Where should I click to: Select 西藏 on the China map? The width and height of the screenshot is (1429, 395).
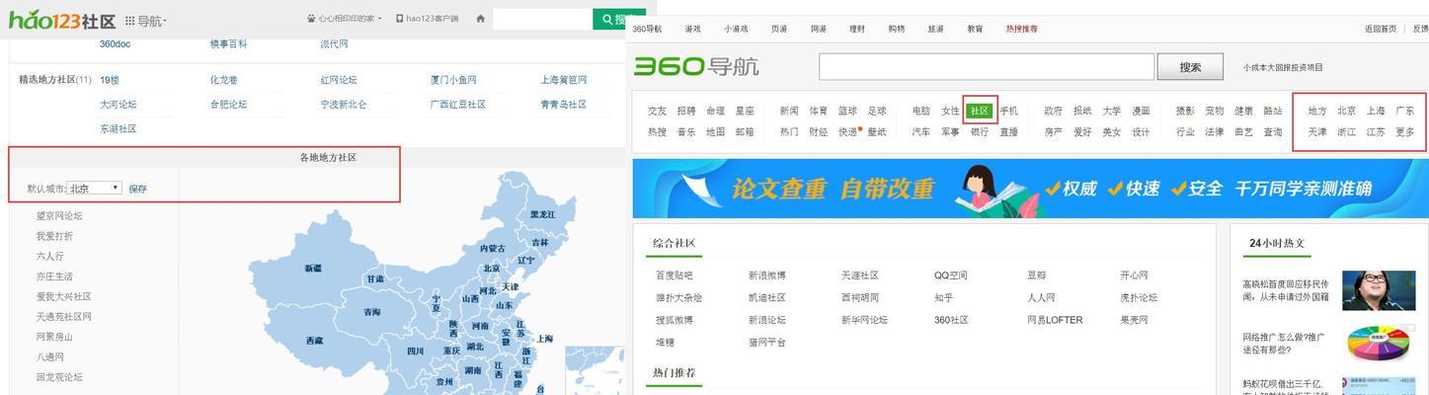314,341
